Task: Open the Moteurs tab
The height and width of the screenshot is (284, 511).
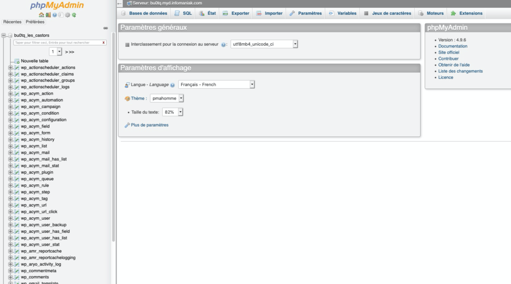Action: tap(431, 13)
